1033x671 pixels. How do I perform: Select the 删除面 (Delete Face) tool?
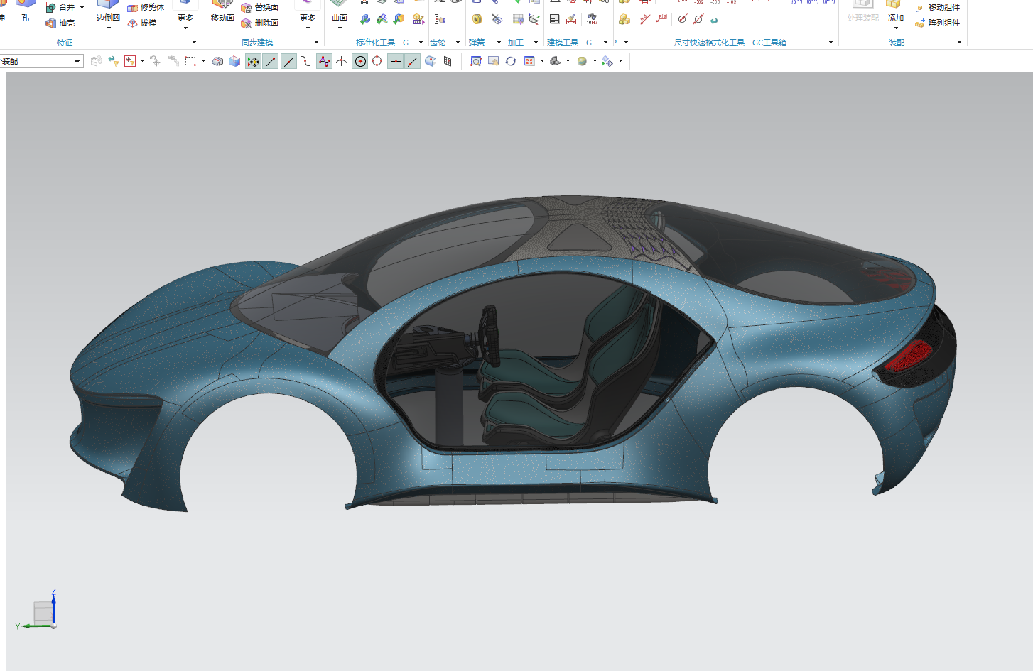pyautogui.click(x=259, y=23)
